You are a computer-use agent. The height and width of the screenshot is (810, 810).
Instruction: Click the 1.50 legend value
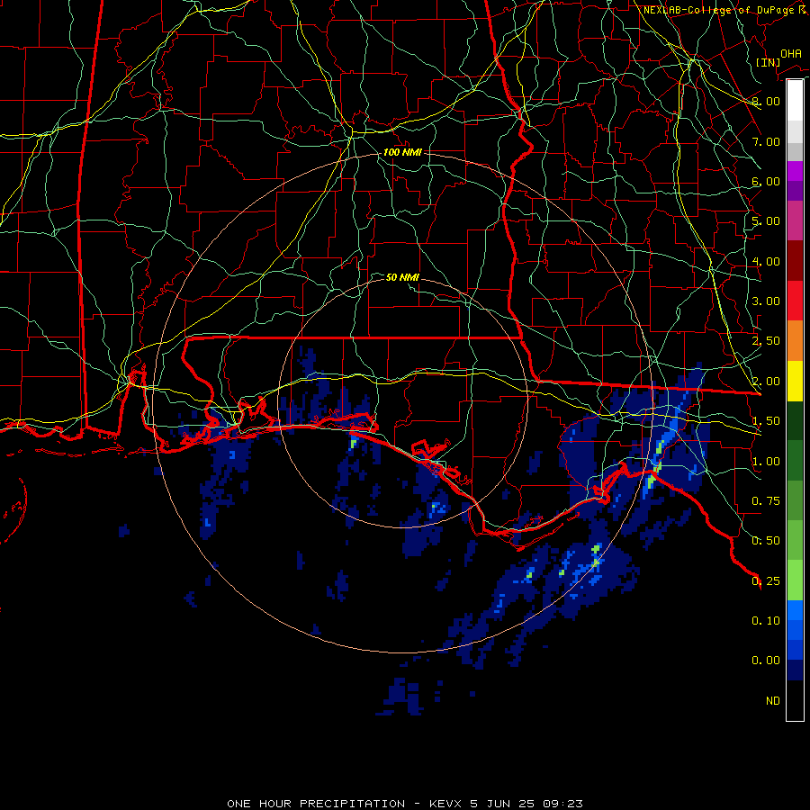coord(766,421)
